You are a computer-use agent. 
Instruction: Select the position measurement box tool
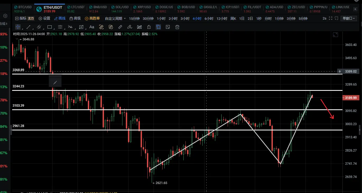(81, 27)
